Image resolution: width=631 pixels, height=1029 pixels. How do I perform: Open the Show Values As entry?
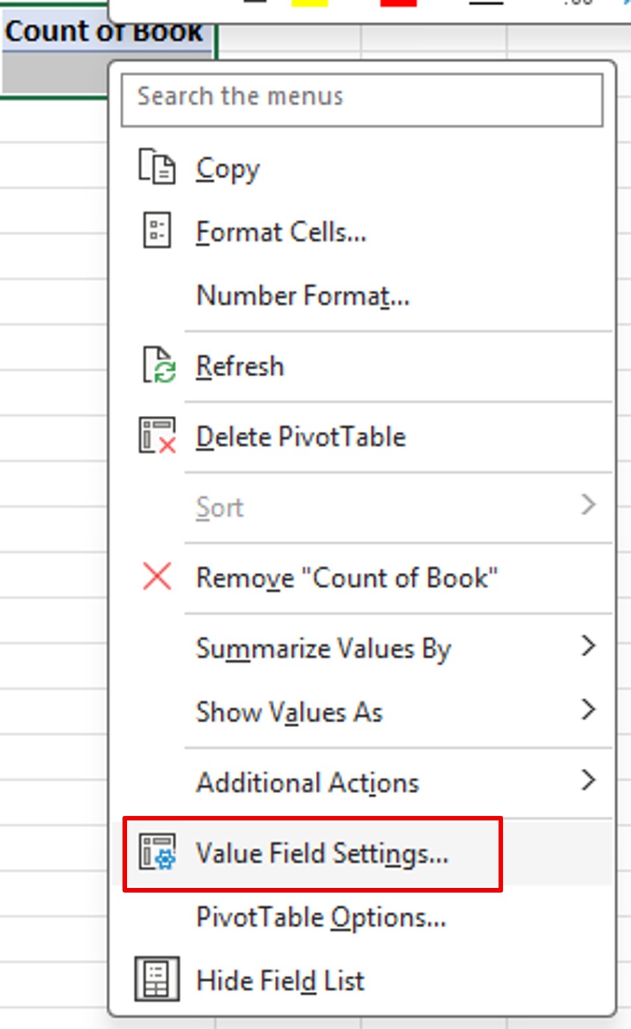click(289, 712)
